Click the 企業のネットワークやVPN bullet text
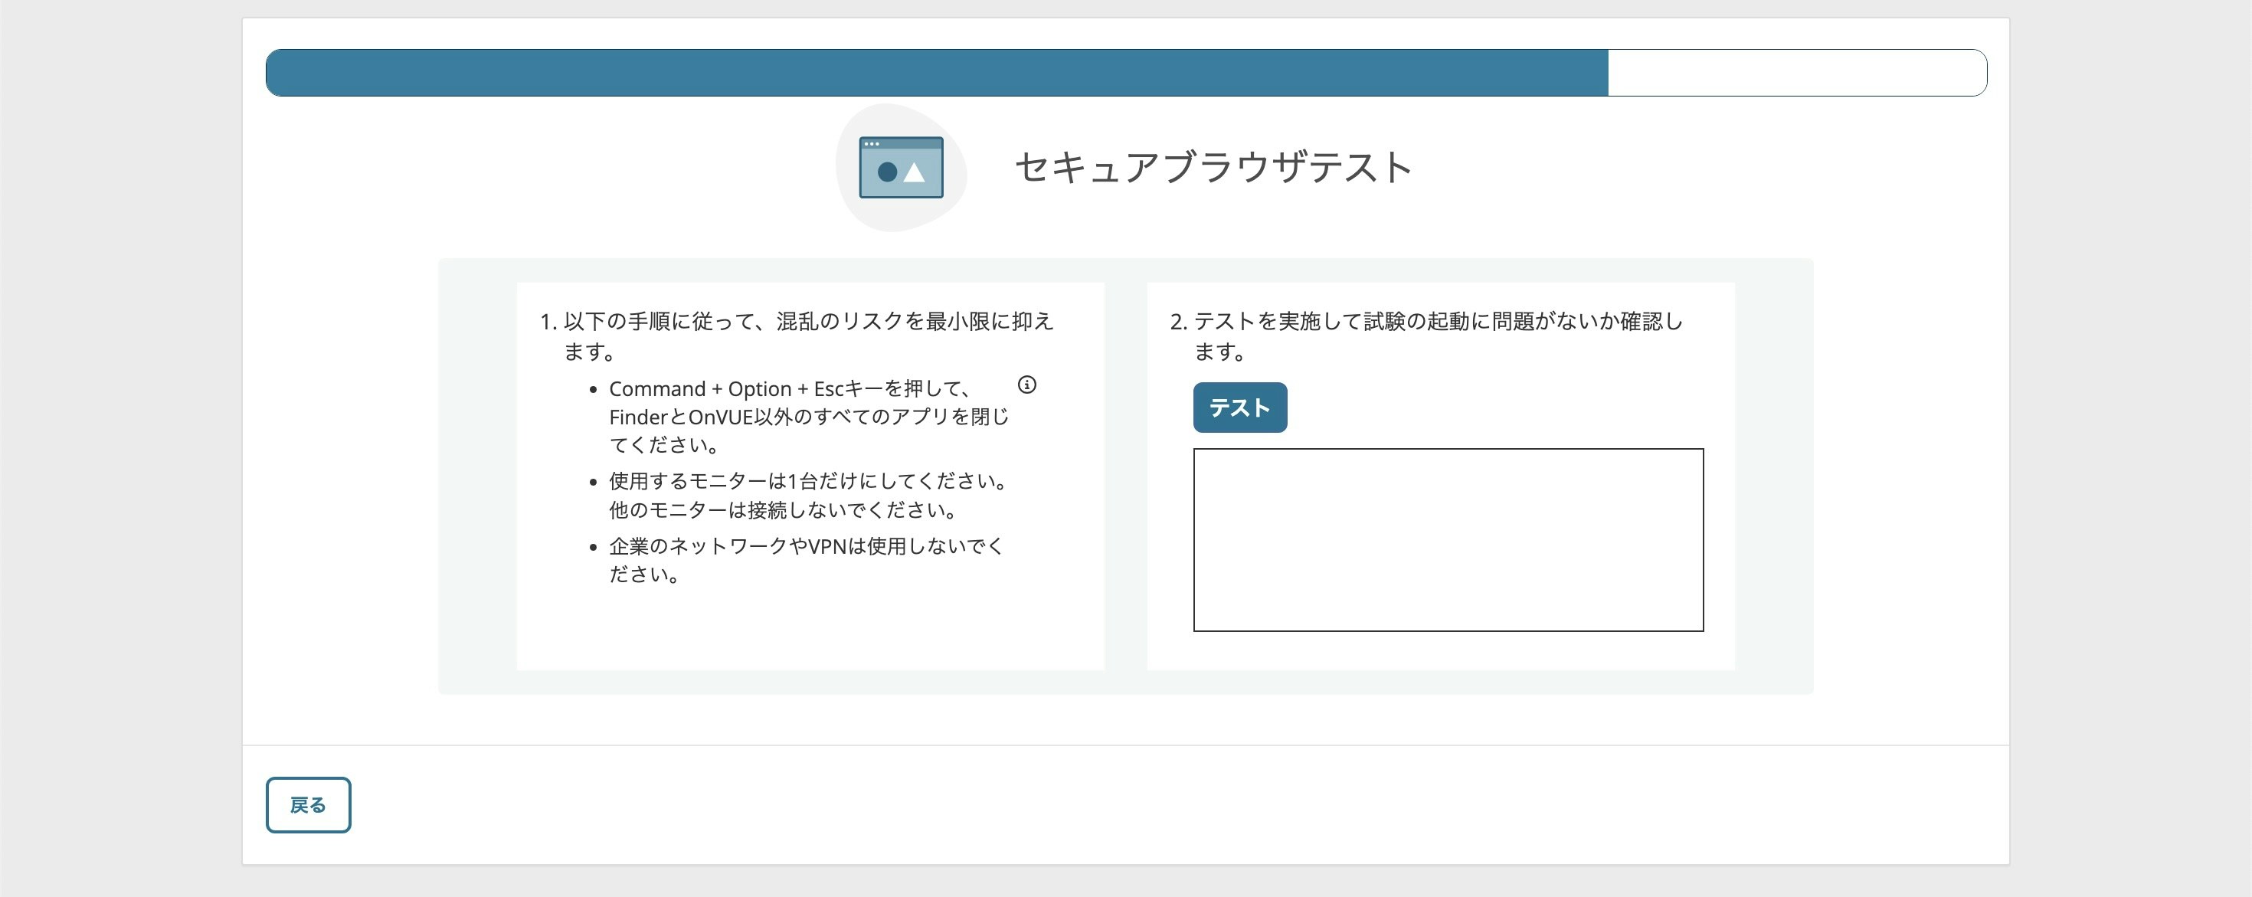The width and height of the screenshot is (2252, 897). pyautogui.click(x=805, y=546)
